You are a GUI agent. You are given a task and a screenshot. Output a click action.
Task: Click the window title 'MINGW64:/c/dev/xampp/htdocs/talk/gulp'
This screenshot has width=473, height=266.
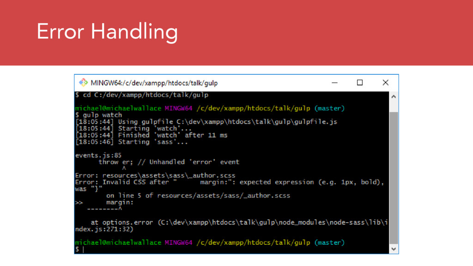click(x=154, y=83)
